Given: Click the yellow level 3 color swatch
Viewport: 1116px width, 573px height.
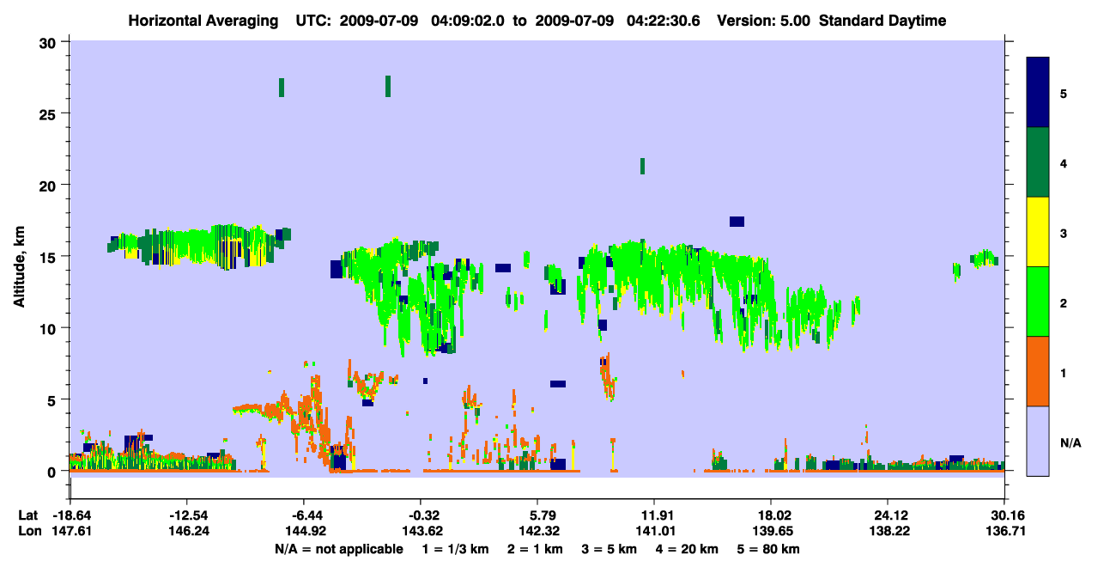Looking at the screenshot, I should point(1038,232).
